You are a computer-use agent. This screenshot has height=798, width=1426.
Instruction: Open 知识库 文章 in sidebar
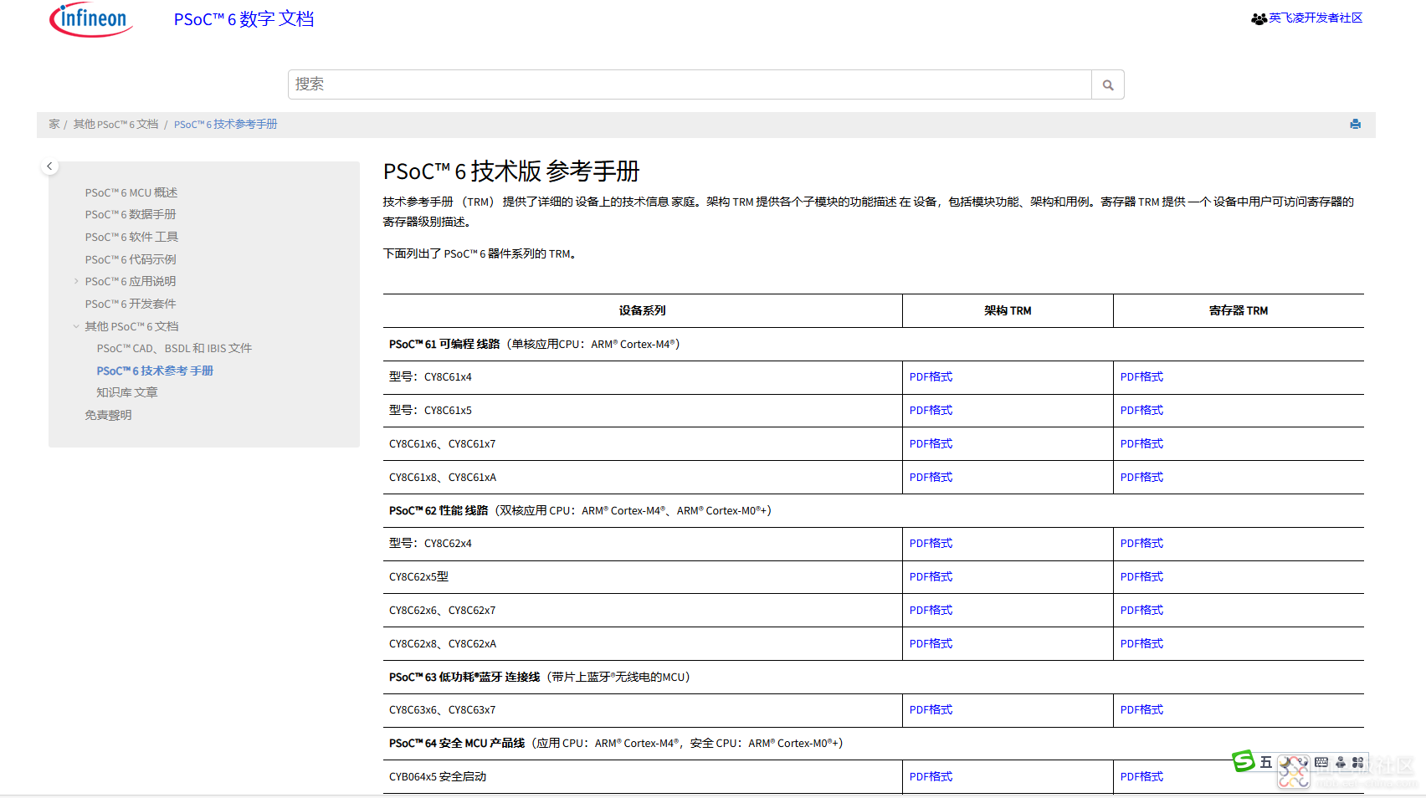click(x=127, y=392)
